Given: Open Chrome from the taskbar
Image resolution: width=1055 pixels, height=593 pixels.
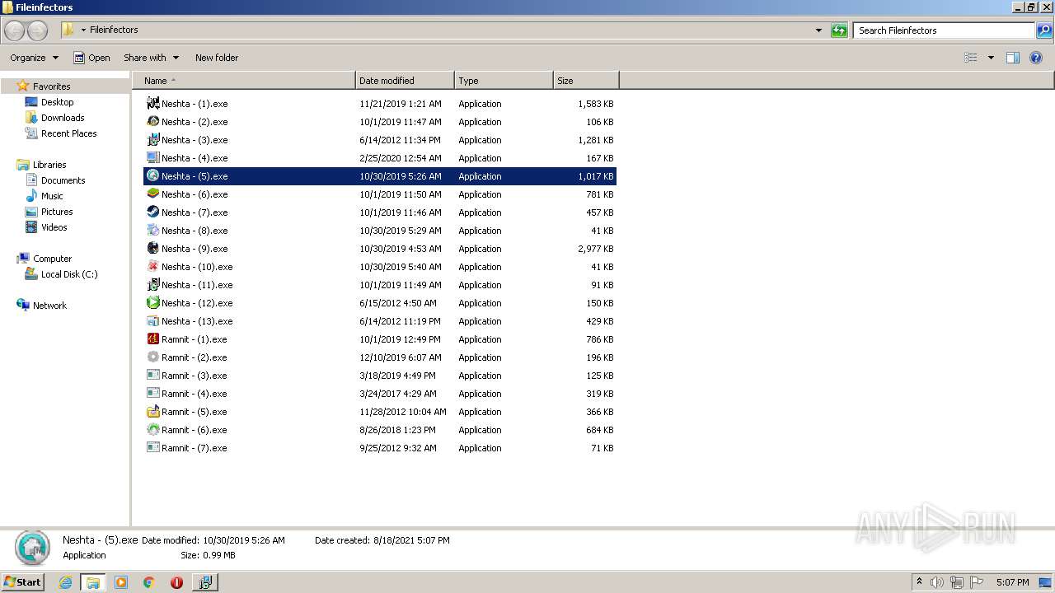Looking at the screenshot, I should (x=149, y=582).
